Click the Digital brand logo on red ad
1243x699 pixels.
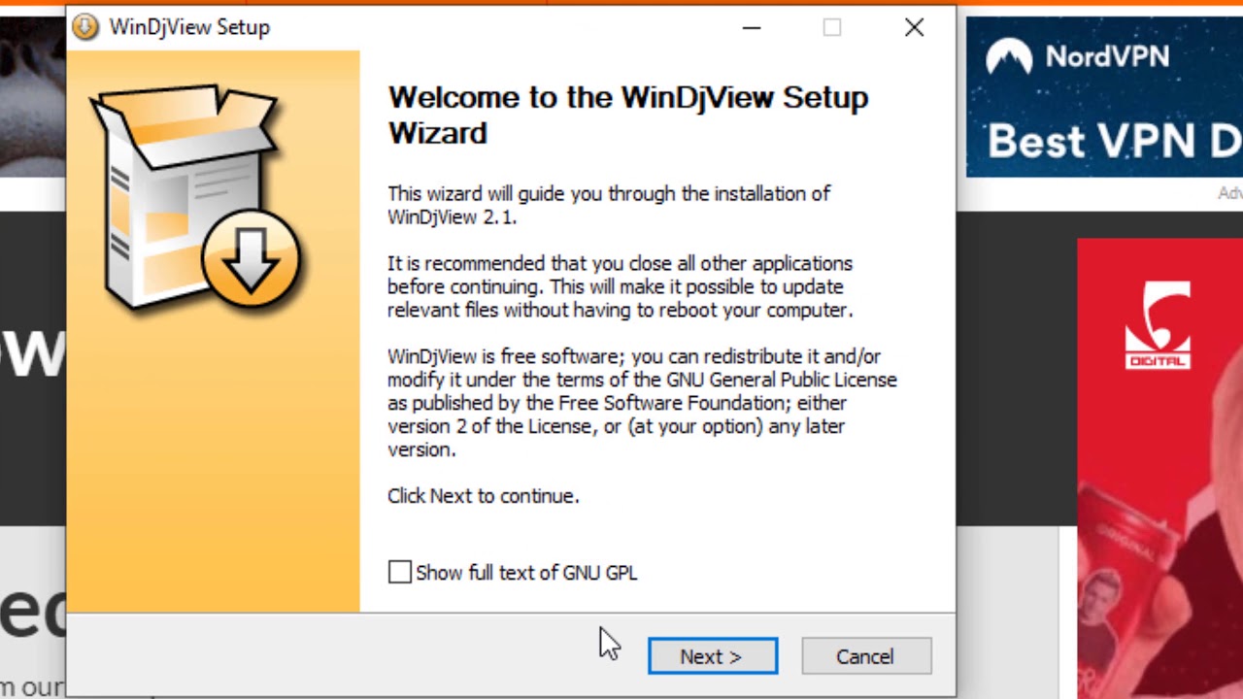(1158, 325)
